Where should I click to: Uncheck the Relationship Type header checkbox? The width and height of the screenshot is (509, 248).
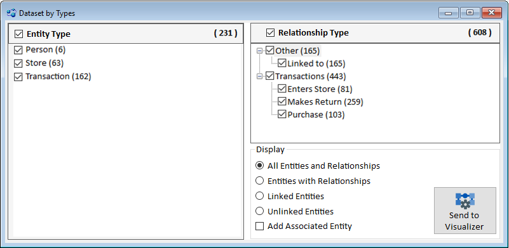(271, 33)
